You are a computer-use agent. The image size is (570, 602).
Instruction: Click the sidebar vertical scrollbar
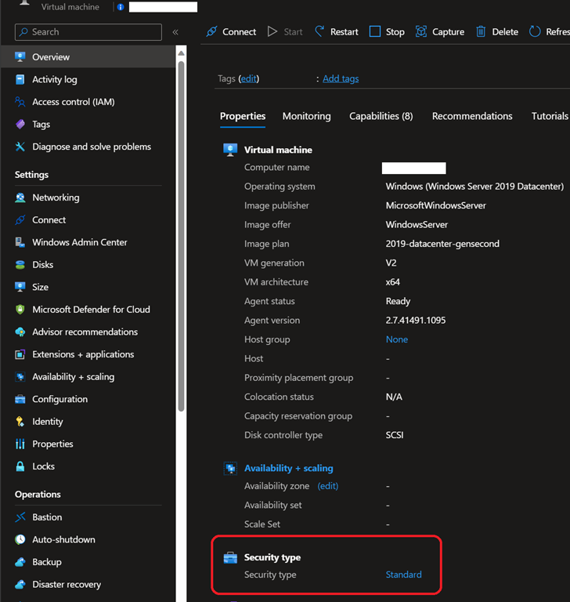(182, 235)
